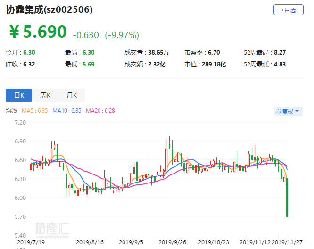This screenshot has width=314, height=249.
Task: Switch to the 周K weekly chart tab
Action: pos(45,95)
